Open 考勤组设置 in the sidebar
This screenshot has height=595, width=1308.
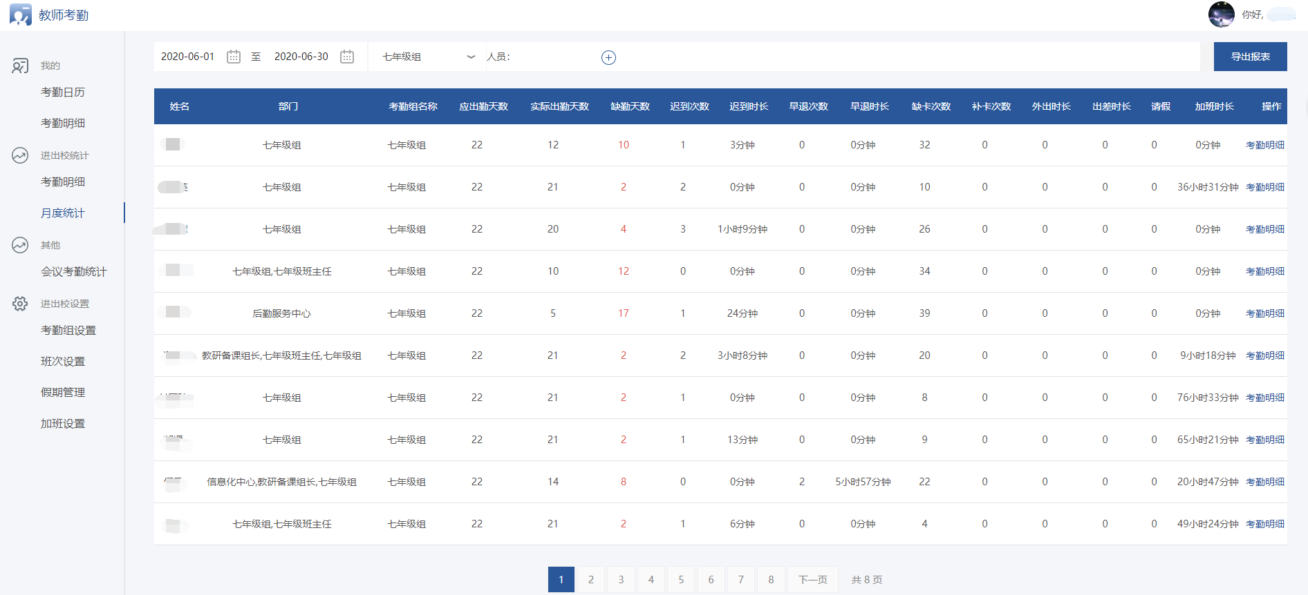click(68, 330)
